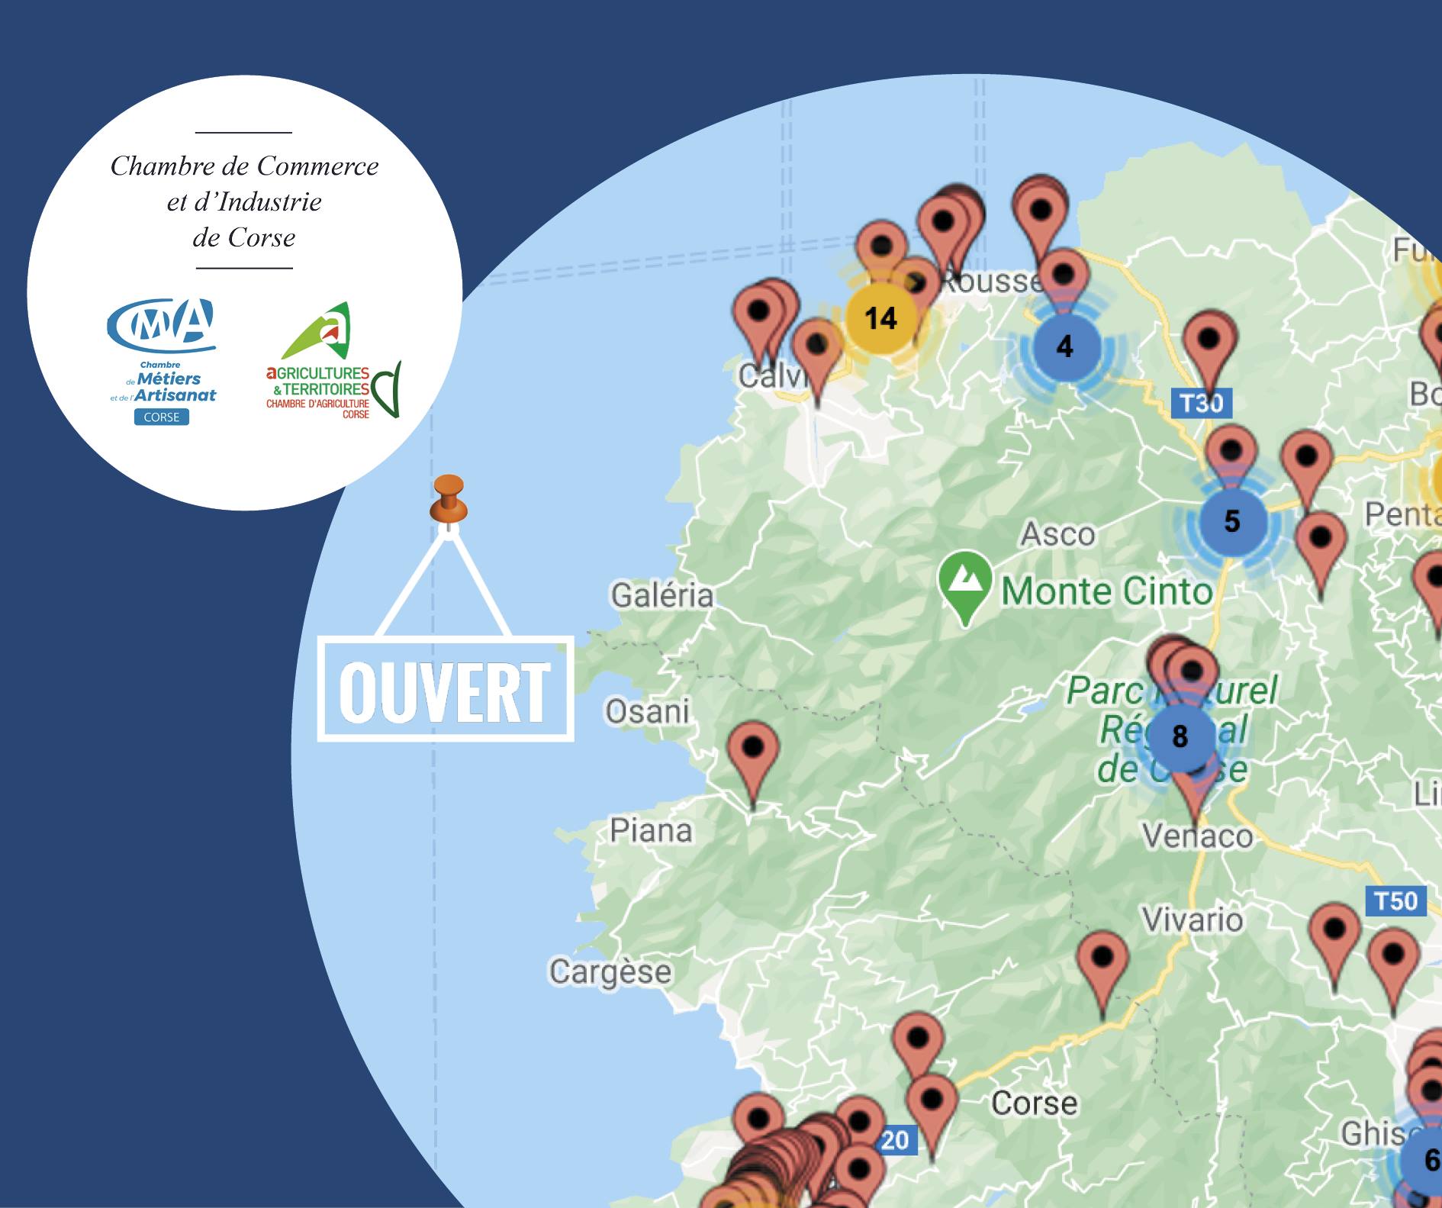Click the Chambre de Métiers et de l'Artisanat logo
The height and width of the screenshot is (1208, 1442).
pos(162,362)
